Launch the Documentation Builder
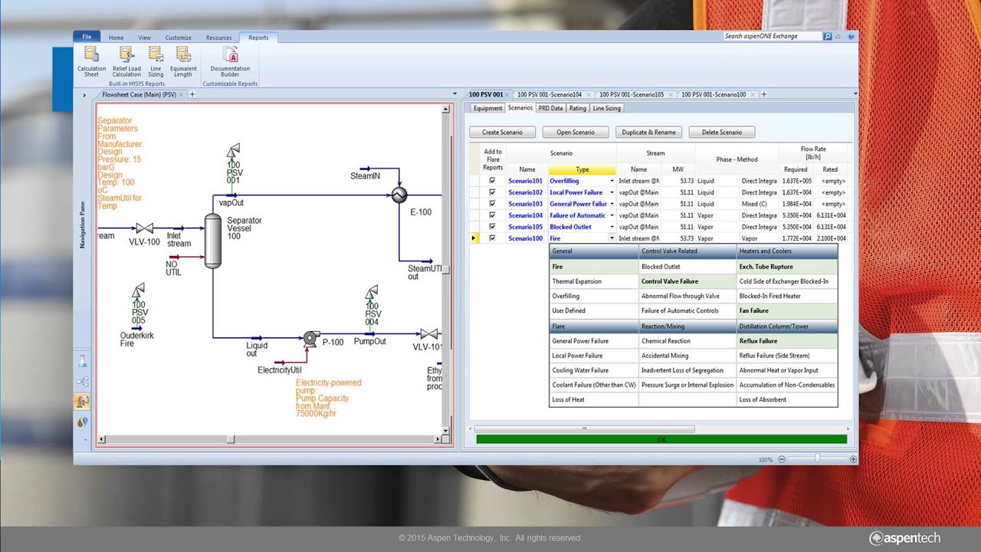Viewport: 981px width, 552px height. 230,61
